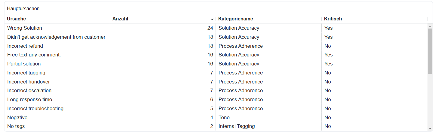
Task: Click the Partial solution entry
Action: click(x=24, y=64)
